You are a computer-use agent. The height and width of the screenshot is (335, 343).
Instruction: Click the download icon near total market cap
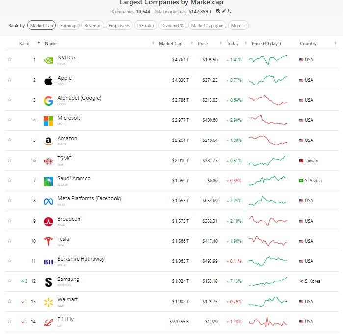point(229,11)
